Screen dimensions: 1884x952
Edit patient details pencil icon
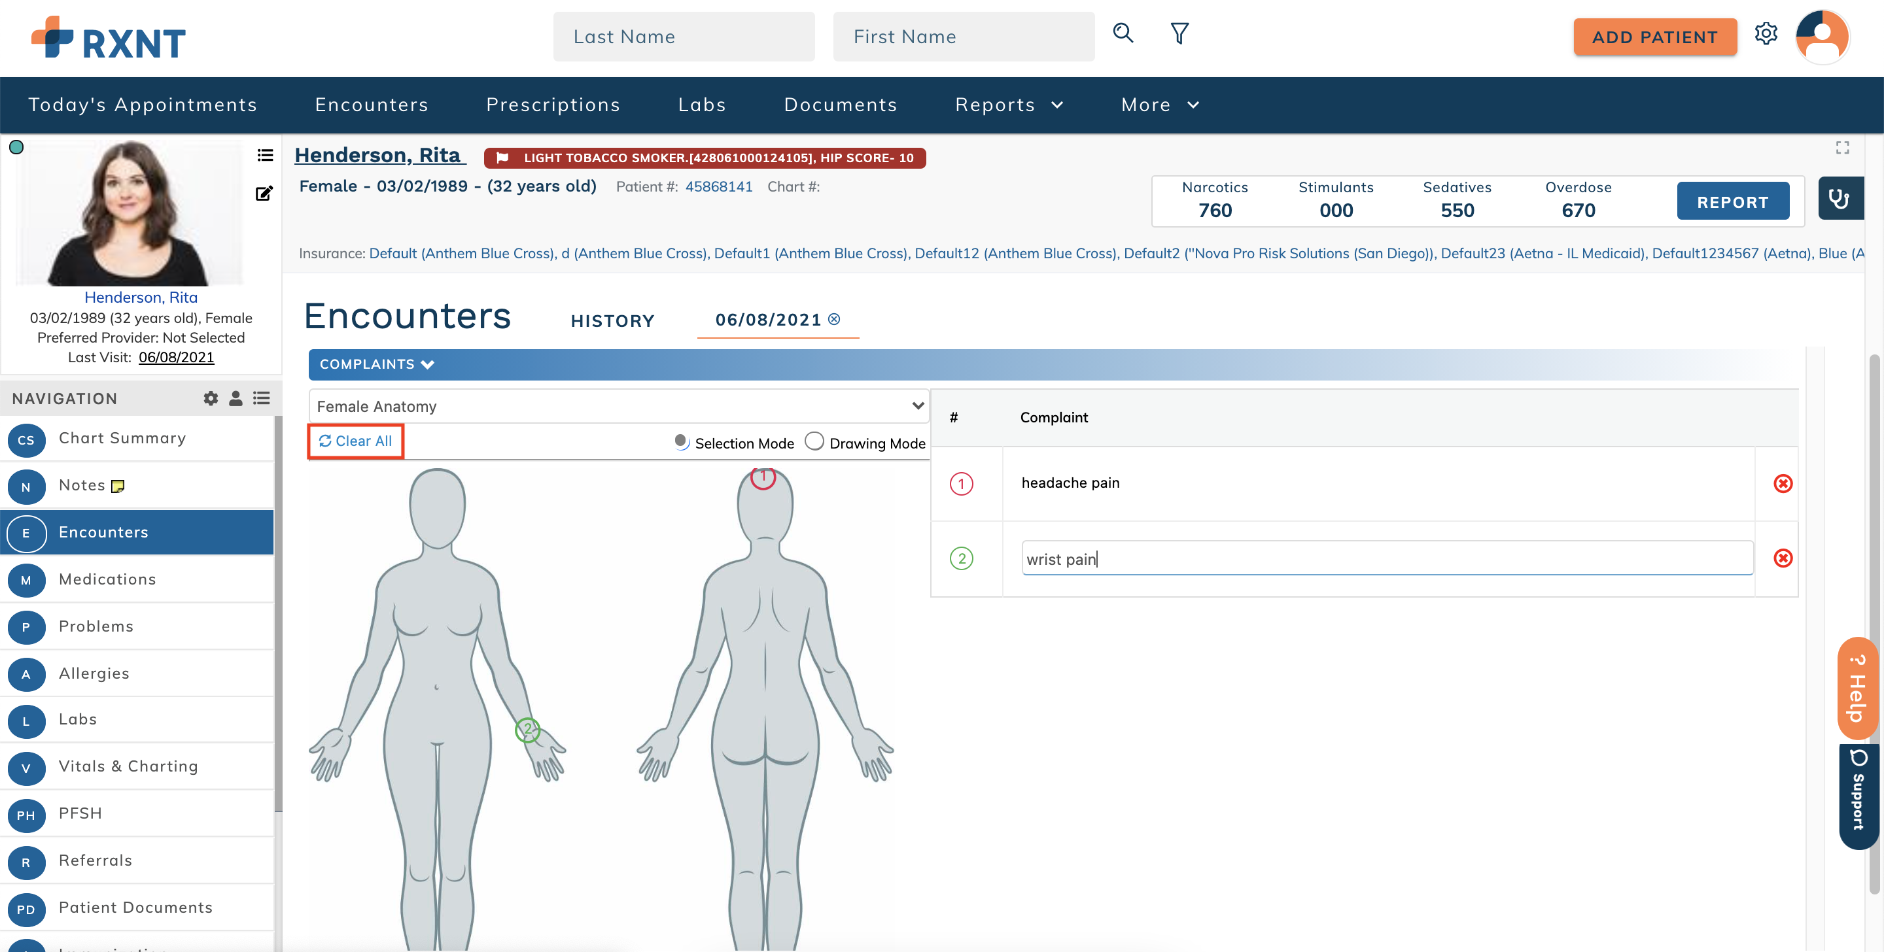264,193
